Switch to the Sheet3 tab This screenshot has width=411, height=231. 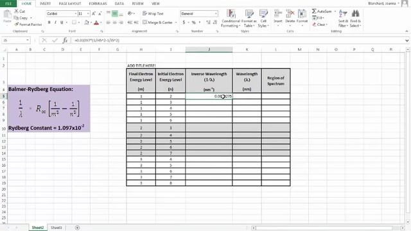56,228
